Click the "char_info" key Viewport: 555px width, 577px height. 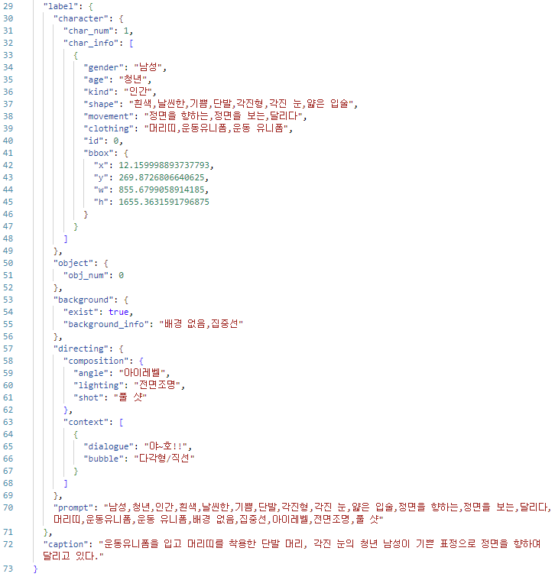91,43
